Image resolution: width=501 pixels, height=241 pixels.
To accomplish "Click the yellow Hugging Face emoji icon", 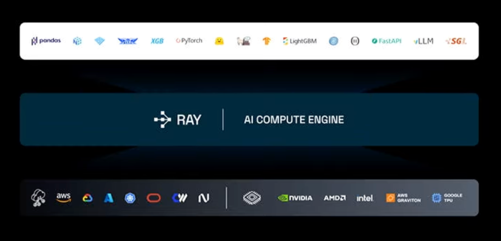I will point(219,41).
